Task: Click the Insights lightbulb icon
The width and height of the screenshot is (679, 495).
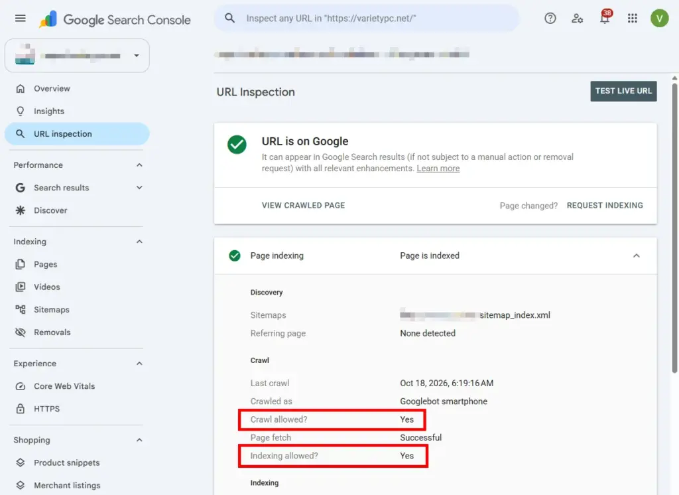Action: (x=21, y=111)
